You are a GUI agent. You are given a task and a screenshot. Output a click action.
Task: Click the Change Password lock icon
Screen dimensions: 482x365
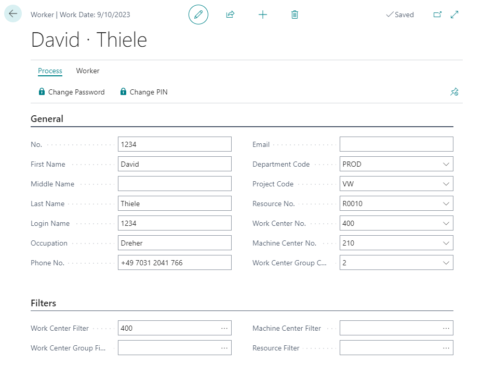(x=42, y=91)
